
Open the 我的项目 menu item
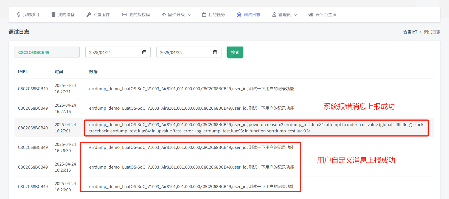click(28, 15)
